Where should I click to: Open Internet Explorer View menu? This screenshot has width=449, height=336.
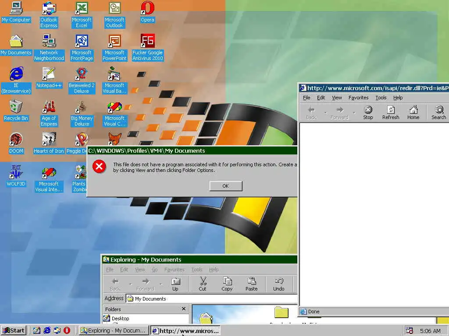(x=337, y=98)
